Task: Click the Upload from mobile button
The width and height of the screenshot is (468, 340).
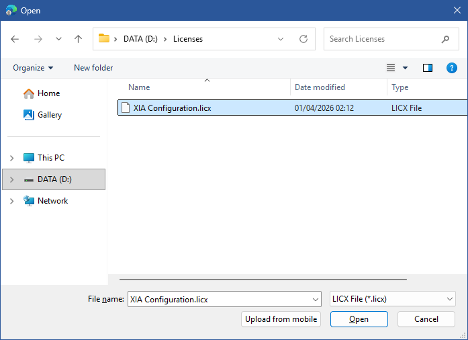Action: [x=281, y=319]
